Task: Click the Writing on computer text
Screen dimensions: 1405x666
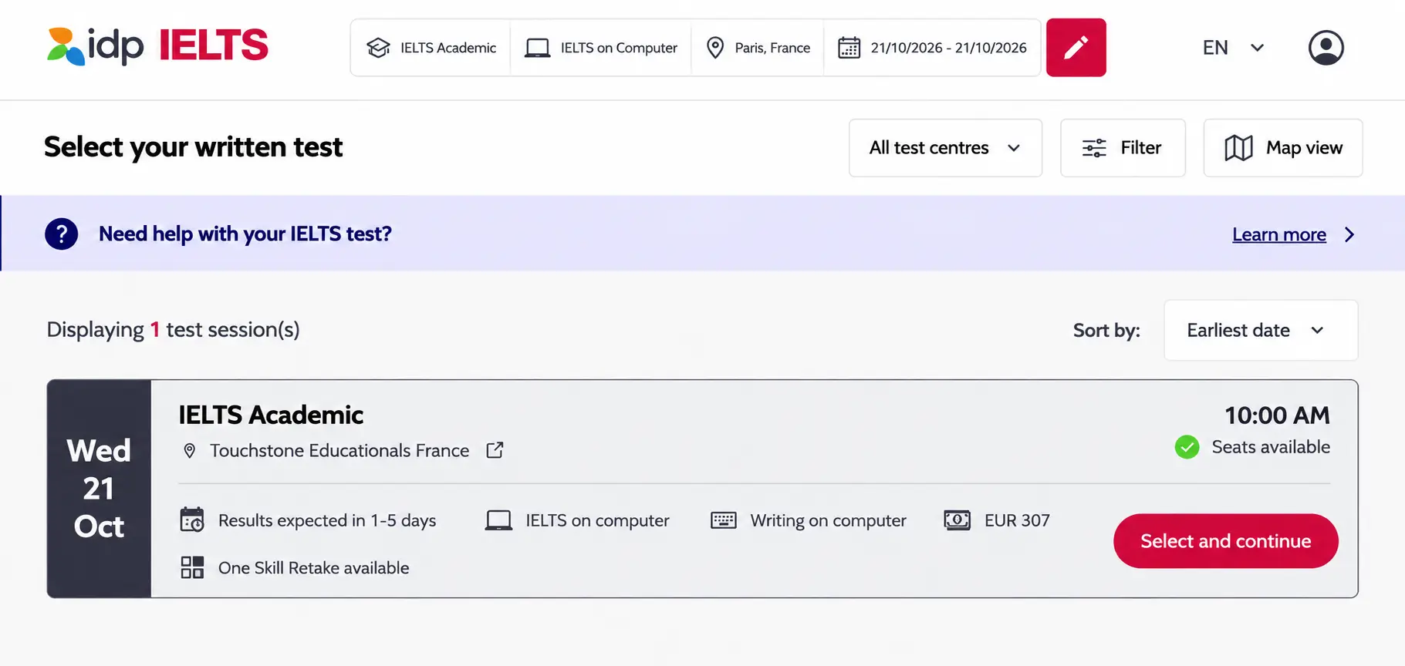Action: (x=828, y=520)
